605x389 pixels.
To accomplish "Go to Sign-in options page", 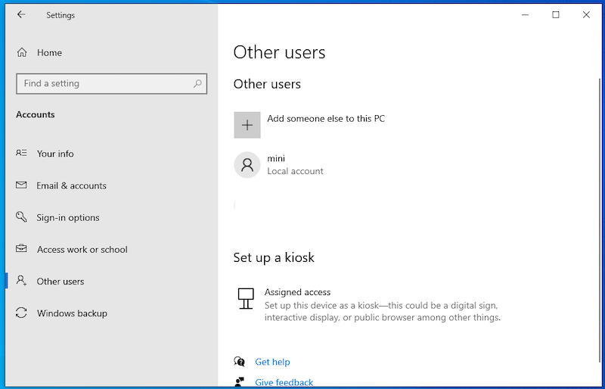I will coord(68,218).
